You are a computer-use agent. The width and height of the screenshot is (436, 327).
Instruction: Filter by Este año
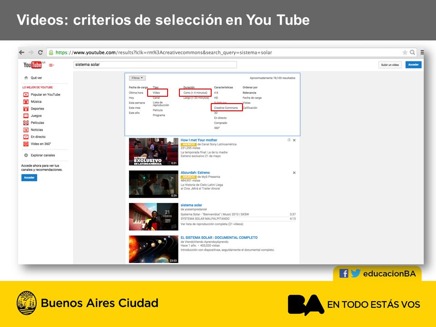coord(134,113)
